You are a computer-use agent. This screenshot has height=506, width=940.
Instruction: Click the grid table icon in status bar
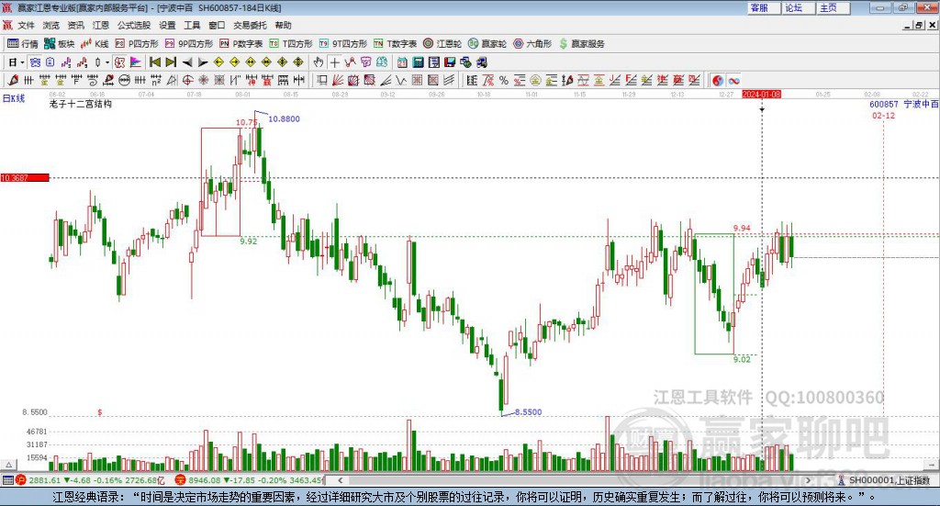pos(7,480)
